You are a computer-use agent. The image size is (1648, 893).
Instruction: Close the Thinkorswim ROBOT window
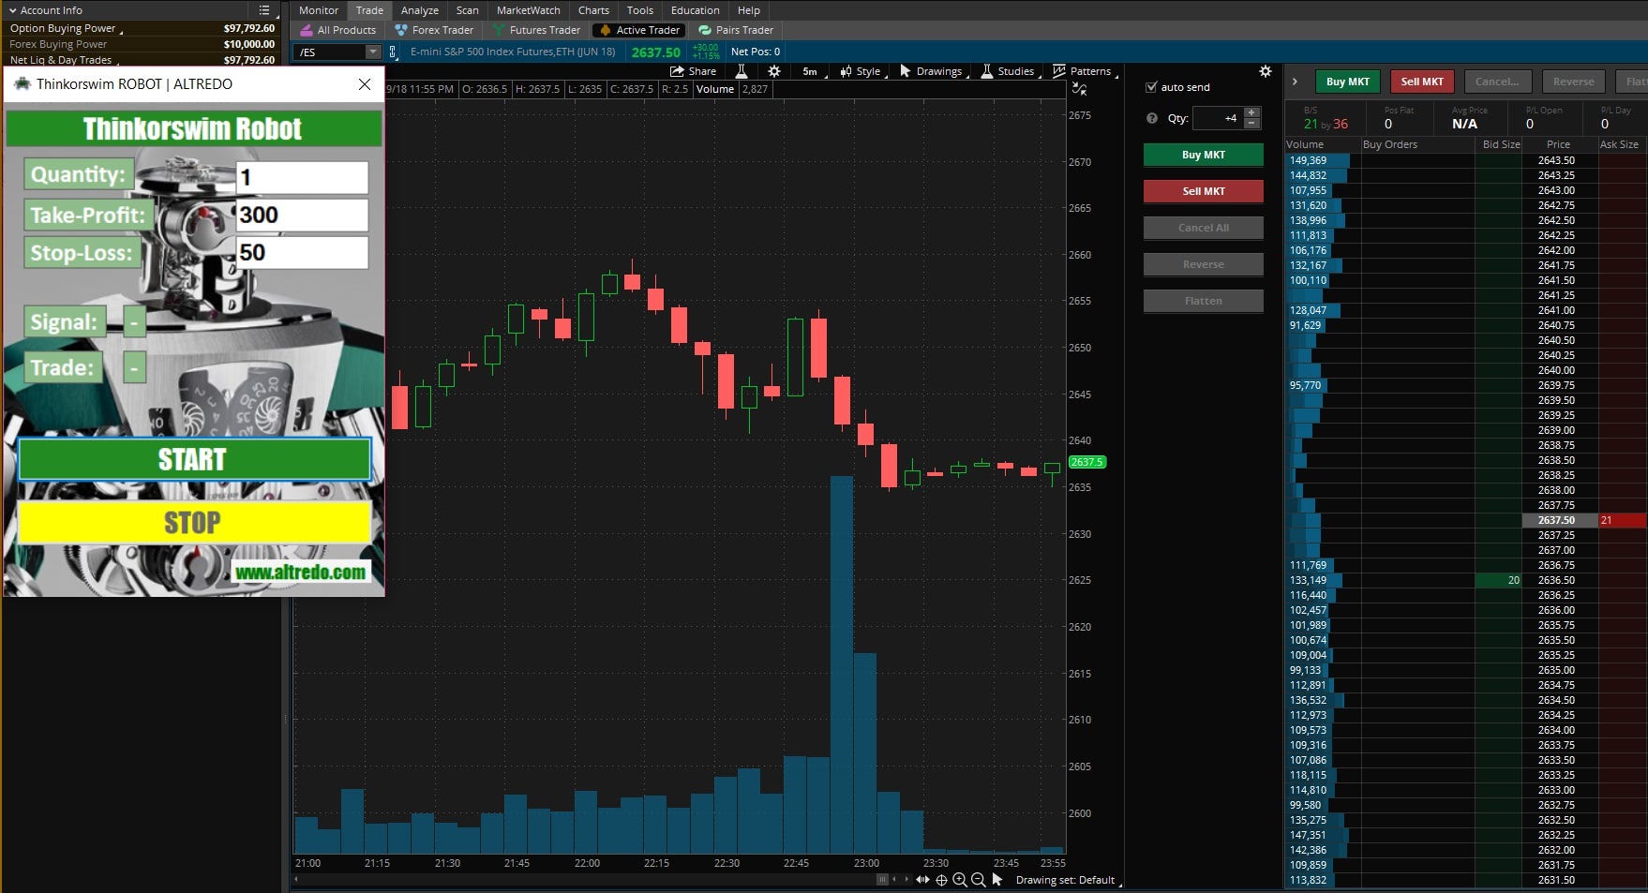point(365,84)
